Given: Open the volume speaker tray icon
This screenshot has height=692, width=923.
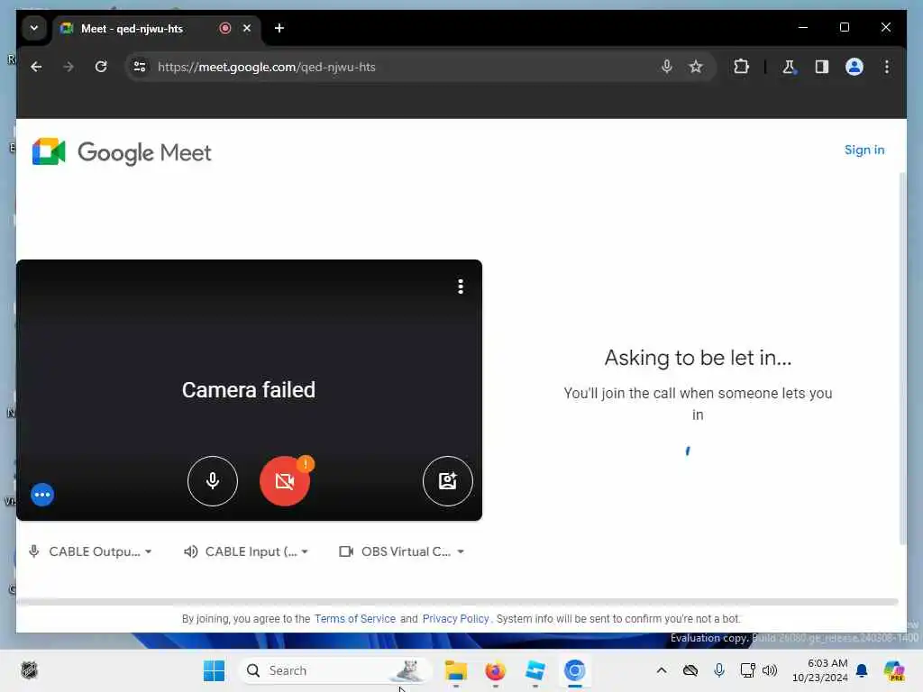Looking at the screenshot, I should tap(770, 670).
